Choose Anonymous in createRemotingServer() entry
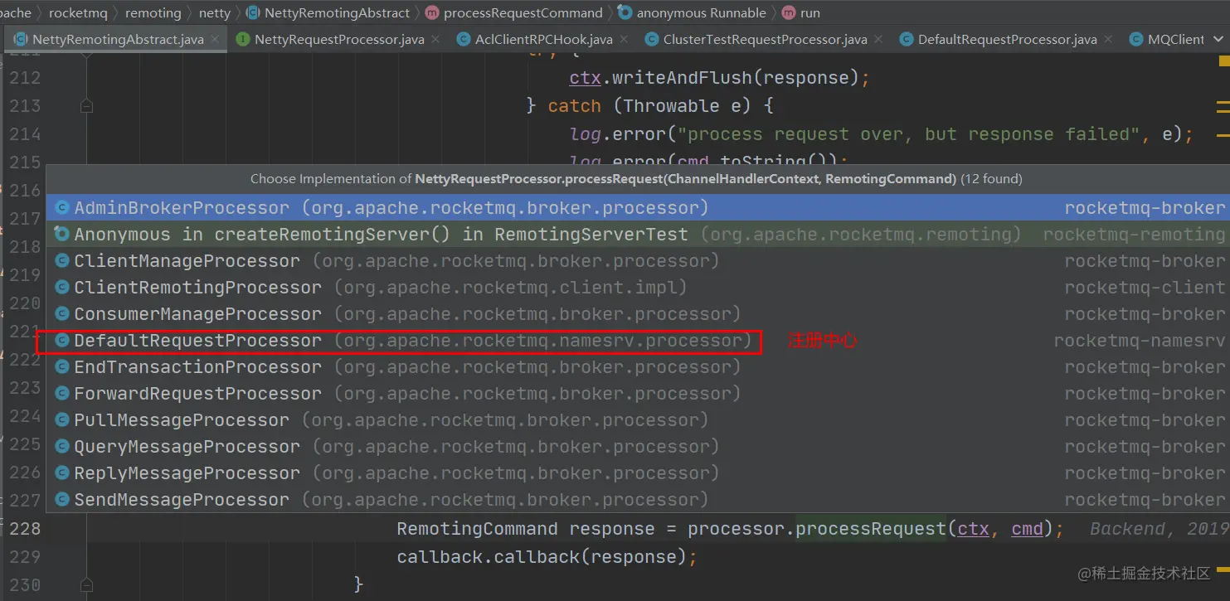The image size is (1230, 601). [638, 234]
